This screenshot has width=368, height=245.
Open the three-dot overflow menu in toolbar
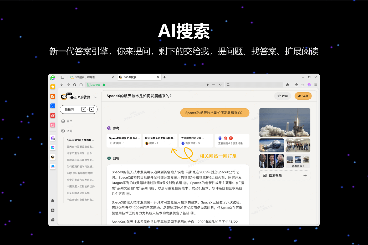tap(213, 85)
